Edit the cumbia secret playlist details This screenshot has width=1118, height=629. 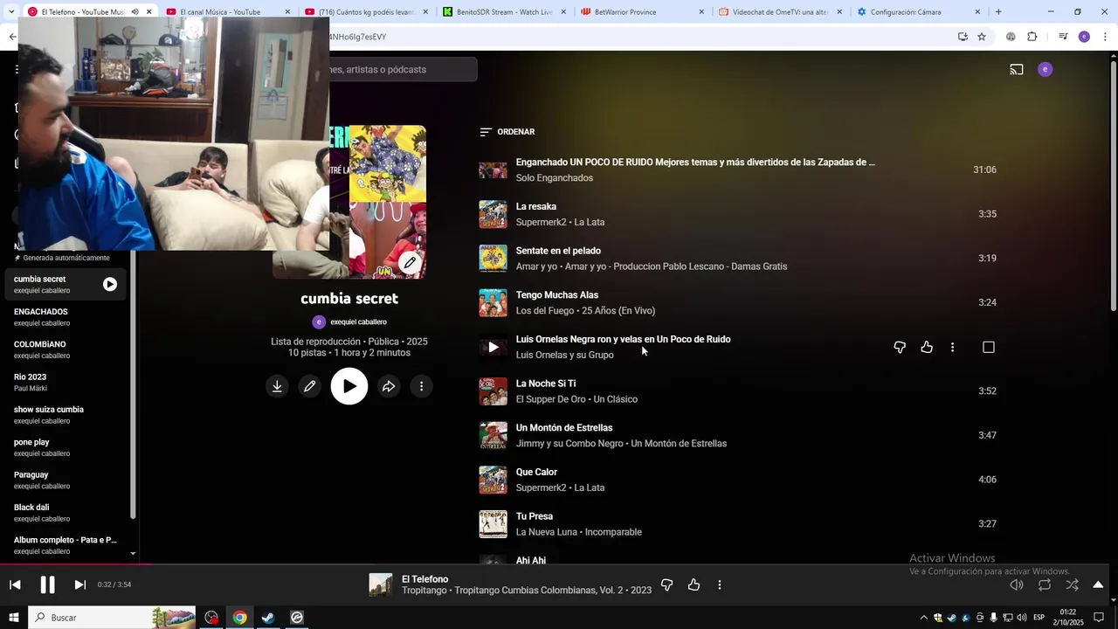click(309, 386)
